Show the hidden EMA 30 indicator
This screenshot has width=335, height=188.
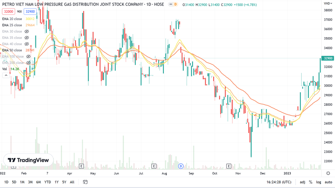(x=27, y=31)
